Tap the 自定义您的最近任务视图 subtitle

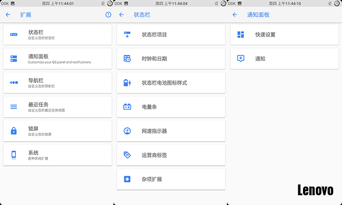point(46,110)
